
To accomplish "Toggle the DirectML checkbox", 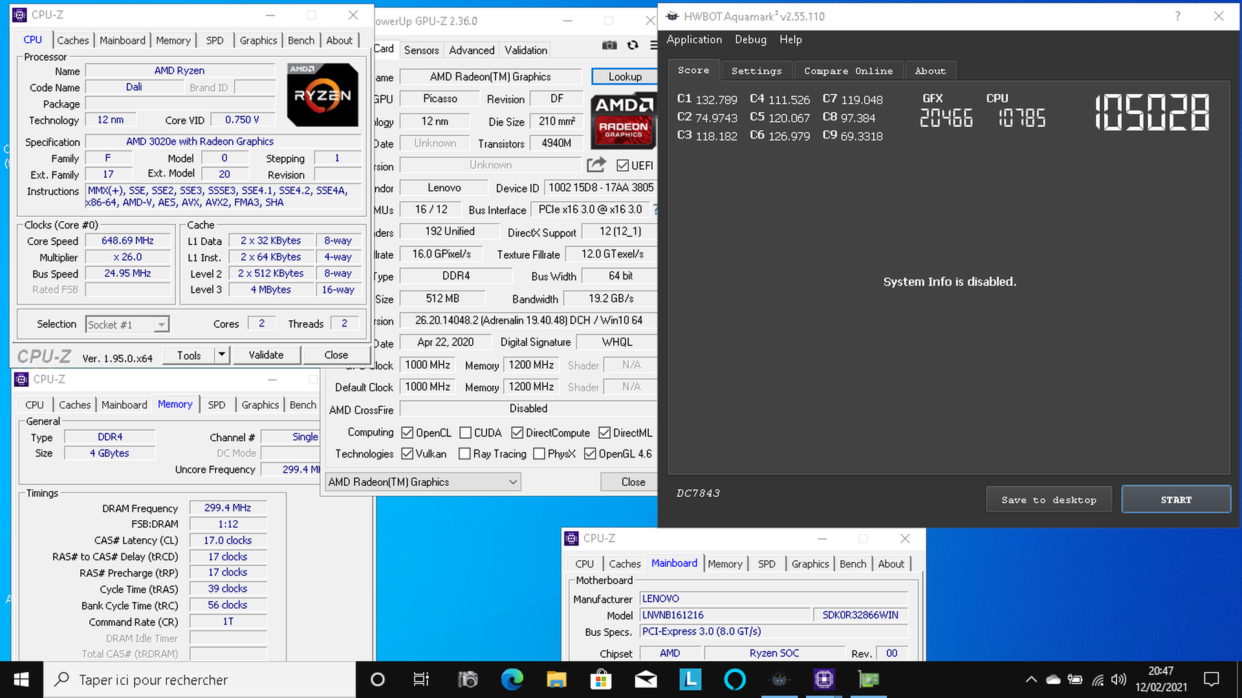I will pos(604,433).
